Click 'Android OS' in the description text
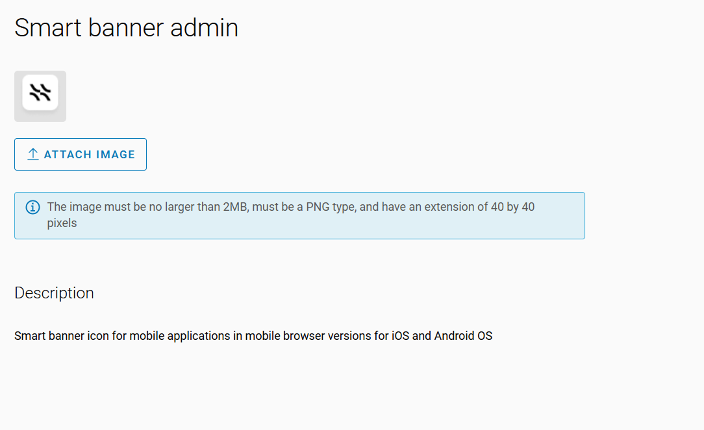Screen dimensions: 704x430 point(463,336)
